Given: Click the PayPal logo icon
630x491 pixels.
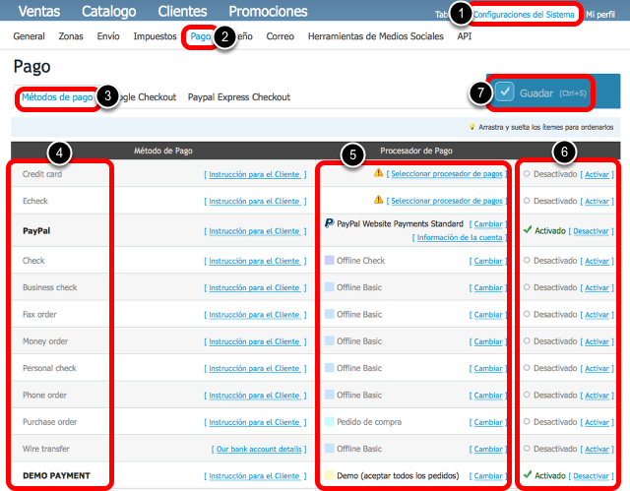Looking at the screenshot, I should pos(329,223).
